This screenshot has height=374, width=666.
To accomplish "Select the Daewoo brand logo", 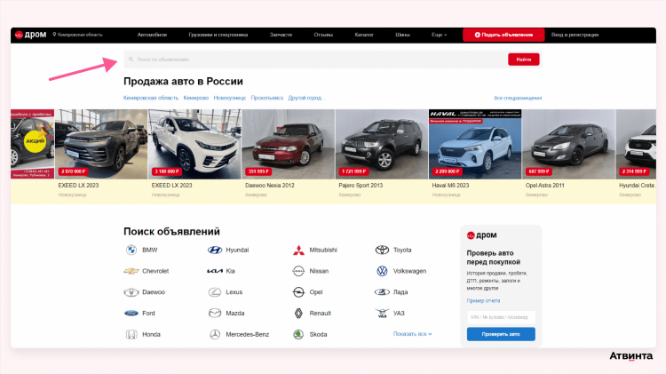I will 131,292.
